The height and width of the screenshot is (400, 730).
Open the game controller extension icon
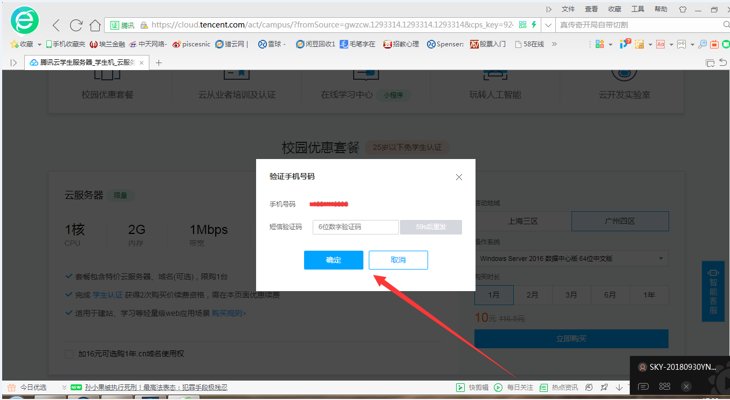click(681, 44)
